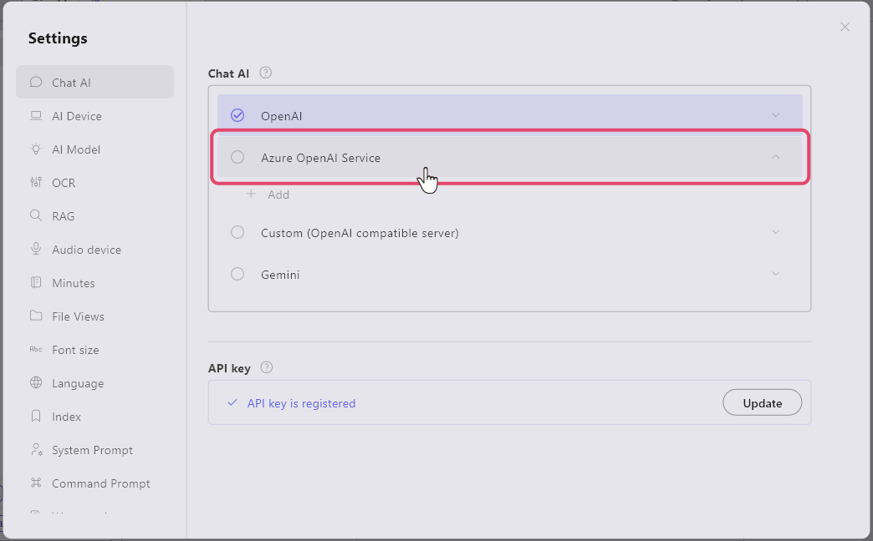Select the Gemini radio button
873x541 pixels.
237,274
